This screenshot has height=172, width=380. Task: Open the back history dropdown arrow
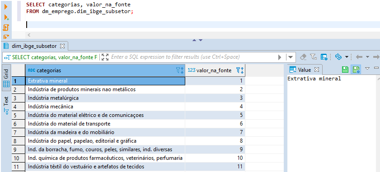point(367,57)
